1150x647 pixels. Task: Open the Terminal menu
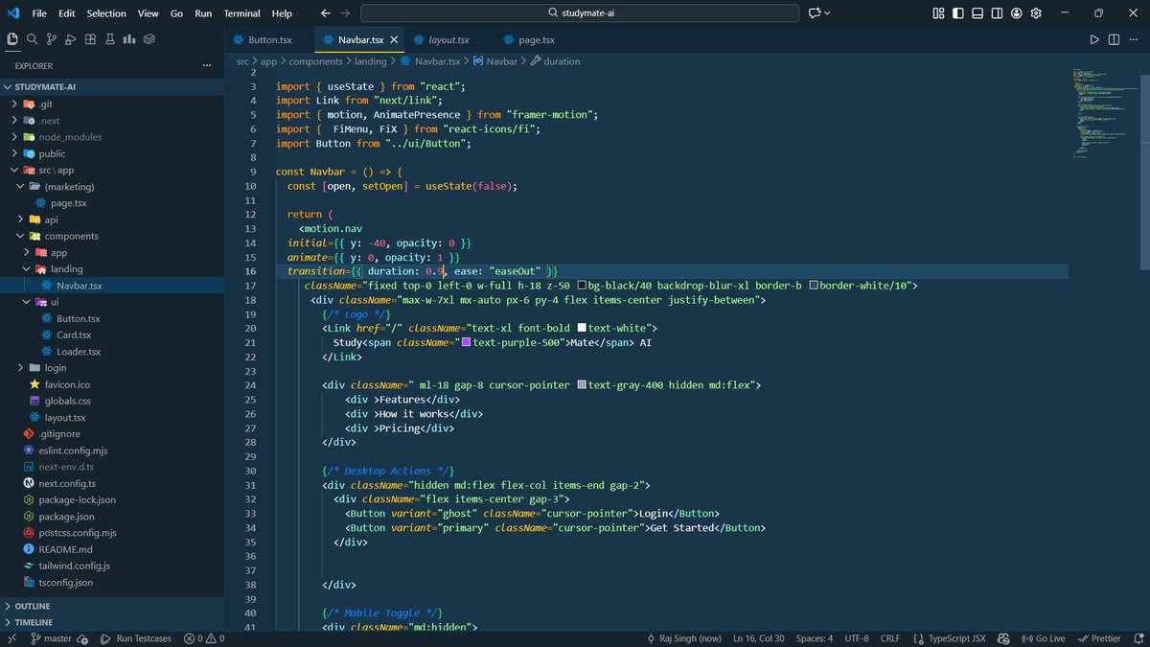click(242, 13)
